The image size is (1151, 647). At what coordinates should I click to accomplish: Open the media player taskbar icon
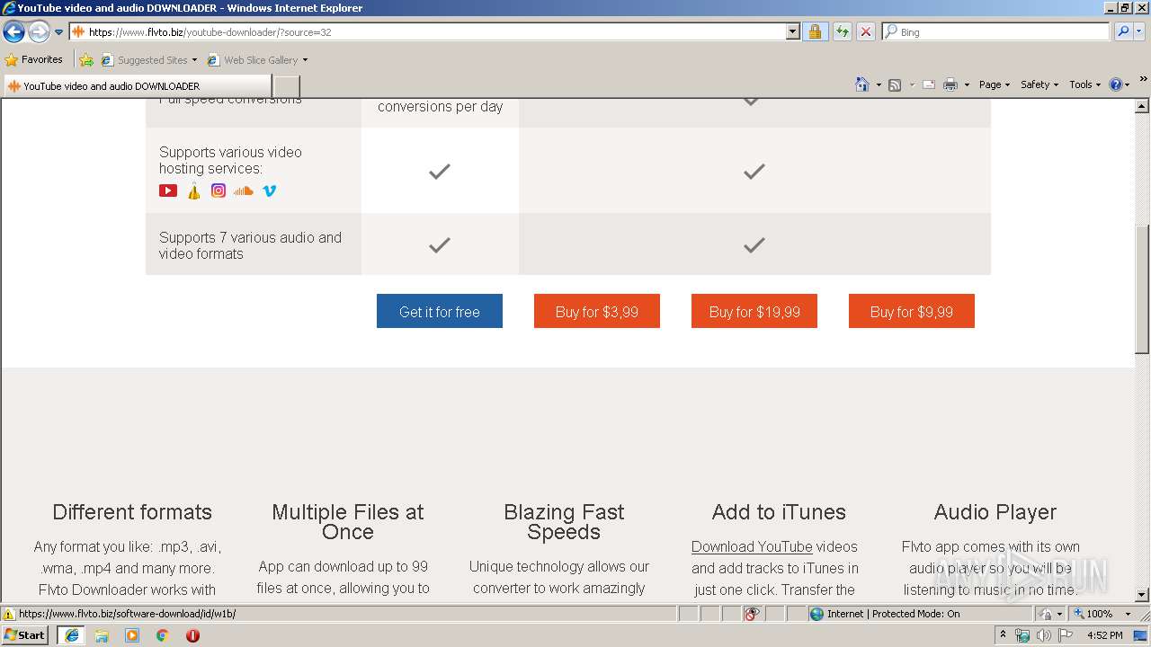[x=132, y=634]
